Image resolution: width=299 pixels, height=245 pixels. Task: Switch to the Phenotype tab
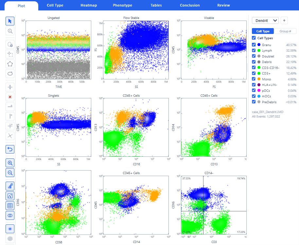[122, 5]
